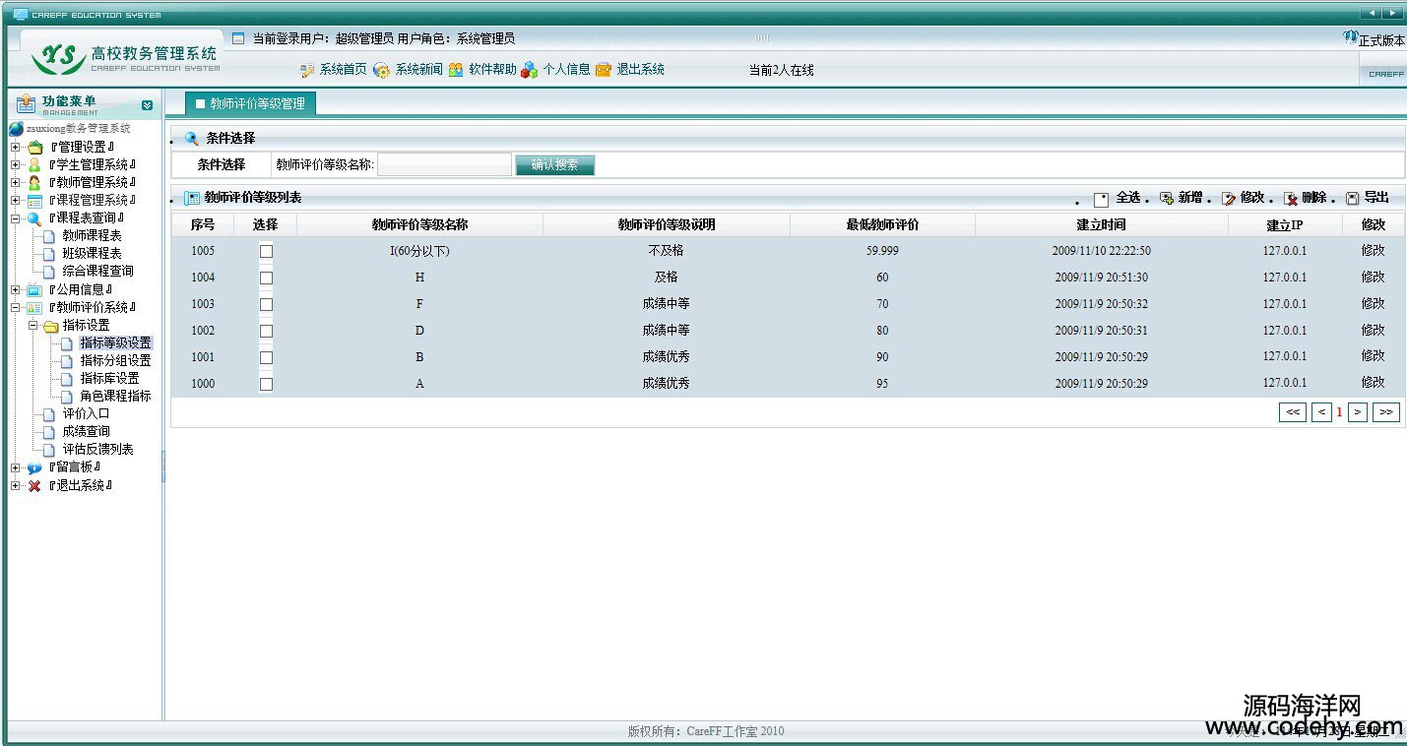This screenshot has width=1407, height=746.
Task: Check the checkbox for row 1001
Action: point(266,357)
